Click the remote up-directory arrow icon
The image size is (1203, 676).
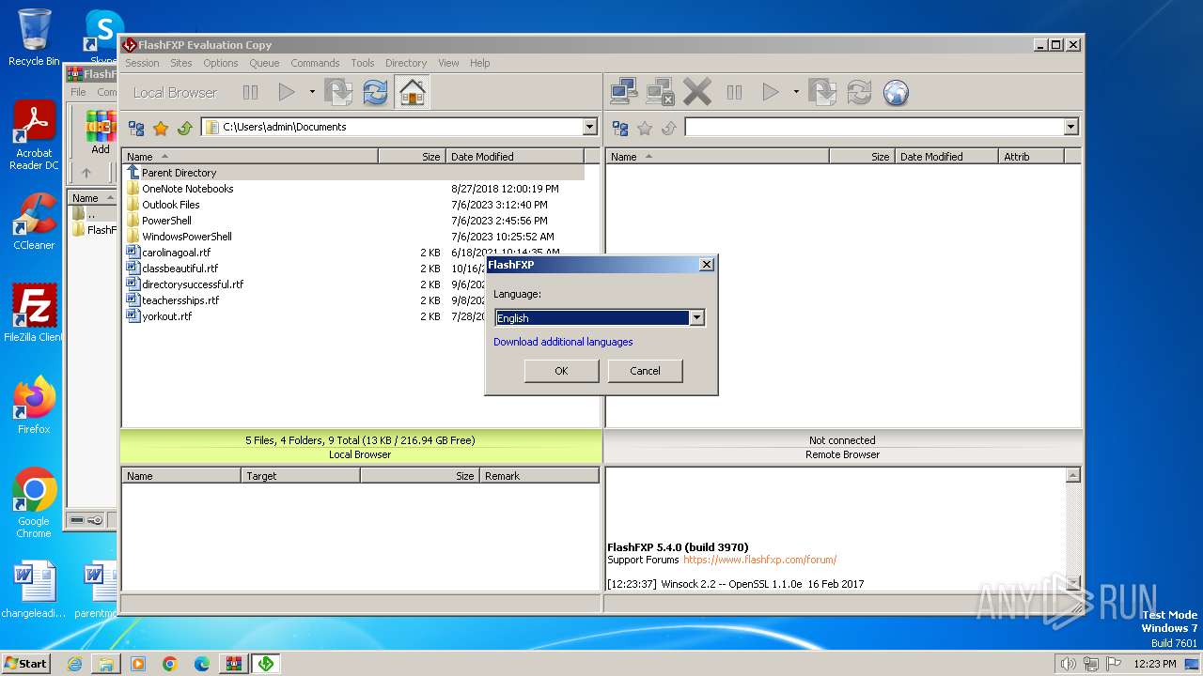[x=669, y=128]
